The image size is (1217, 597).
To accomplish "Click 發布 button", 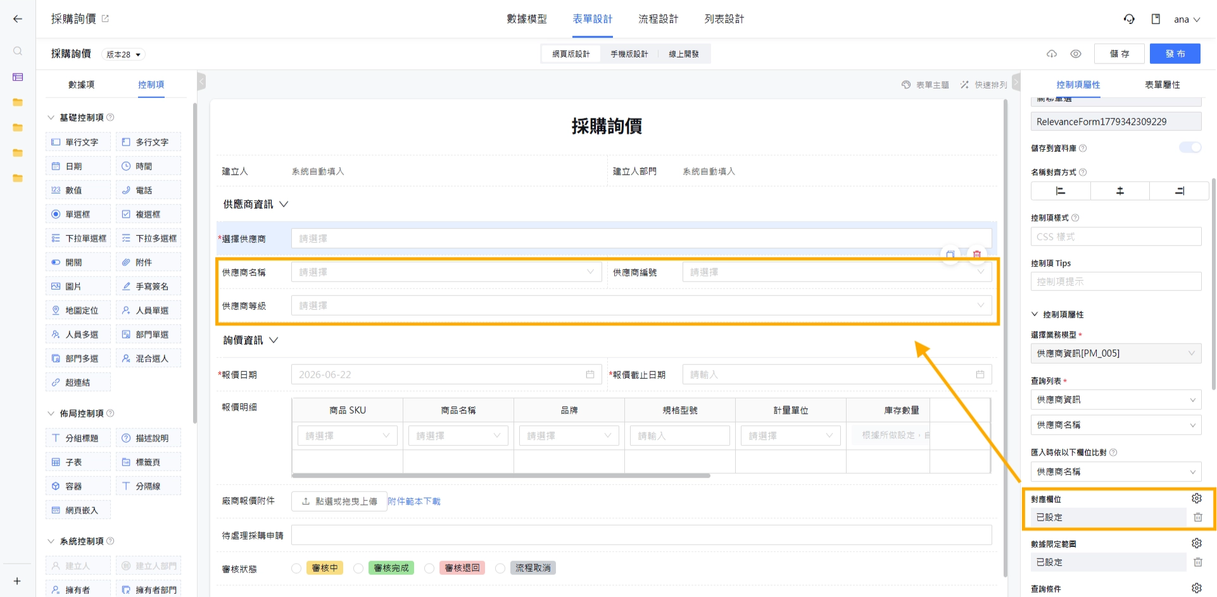I will tap(1175, 54).
